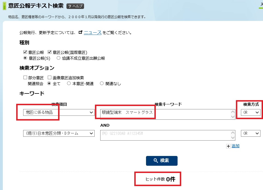Viewport: 263px width, 190px height.
Task: Click the up arrow in second keyword field scrollbar
Action: [233, 133]
